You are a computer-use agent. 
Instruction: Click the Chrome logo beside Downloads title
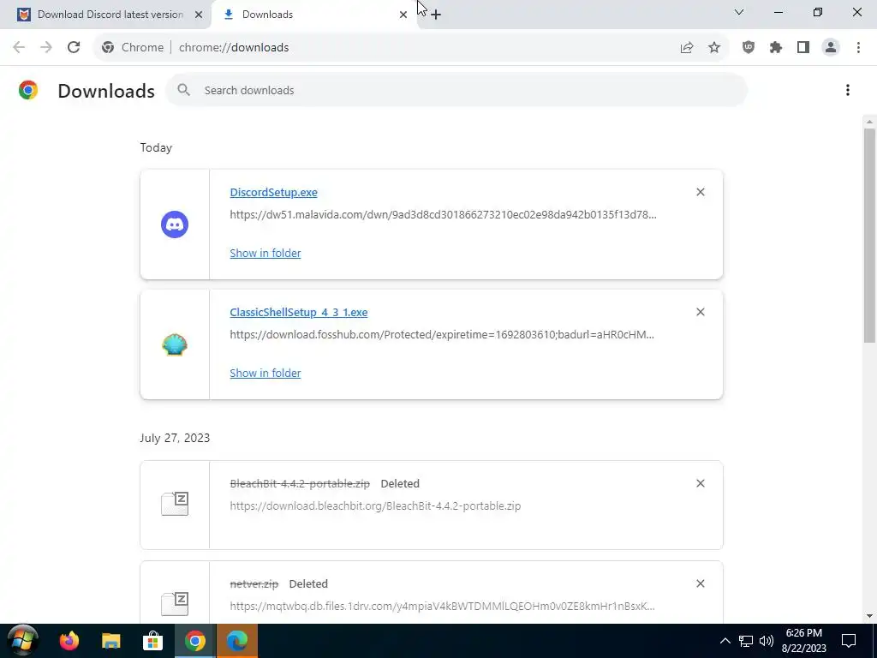(x=28, y=90)
